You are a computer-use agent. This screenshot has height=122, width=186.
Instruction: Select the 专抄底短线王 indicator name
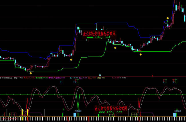click(x=7, y=78)
